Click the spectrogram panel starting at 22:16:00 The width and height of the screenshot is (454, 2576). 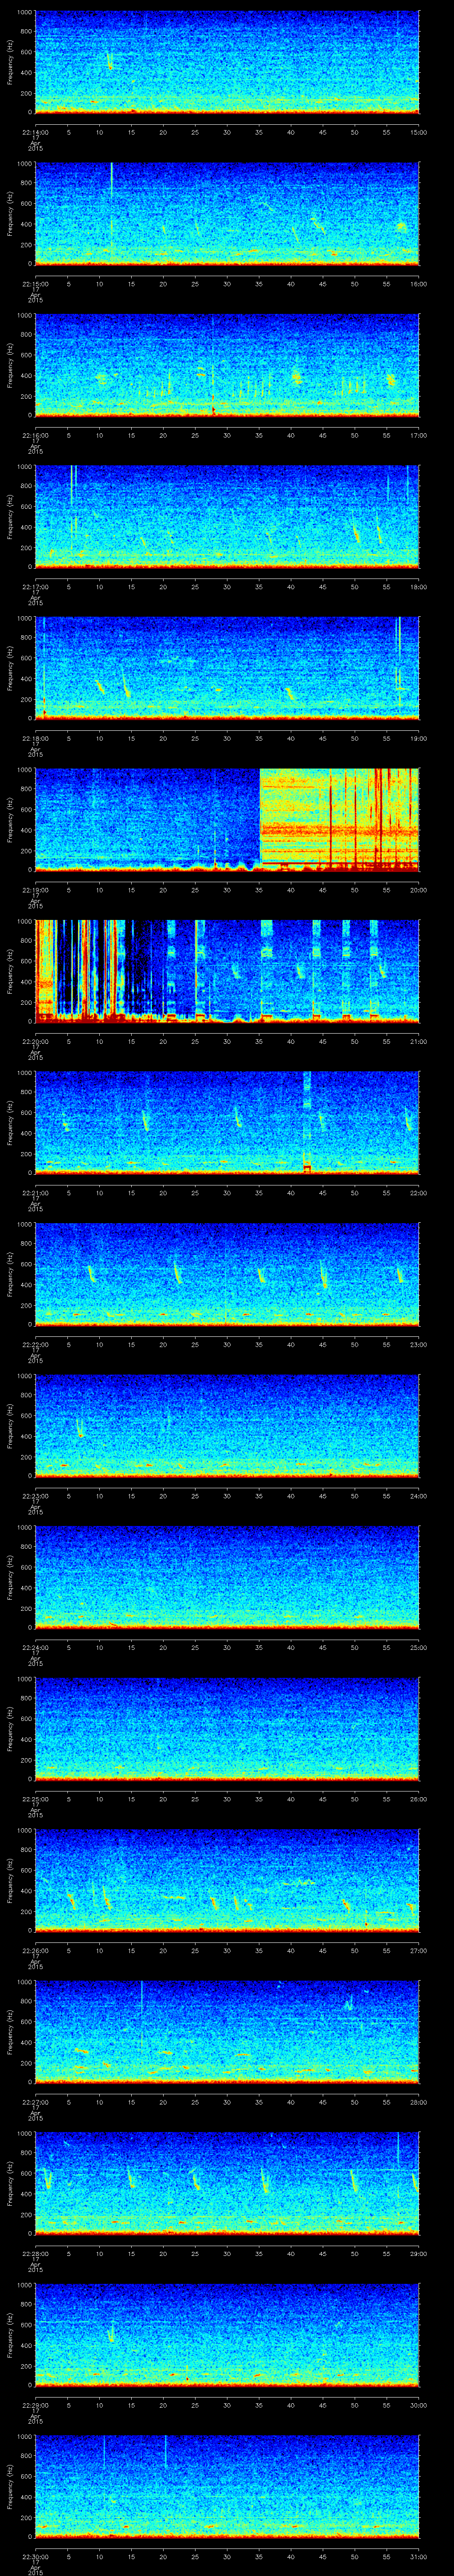coord(227,365)
